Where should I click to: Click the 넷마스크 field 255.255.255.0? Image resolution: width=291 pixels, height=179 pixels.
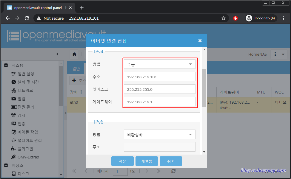coord(160,89)
